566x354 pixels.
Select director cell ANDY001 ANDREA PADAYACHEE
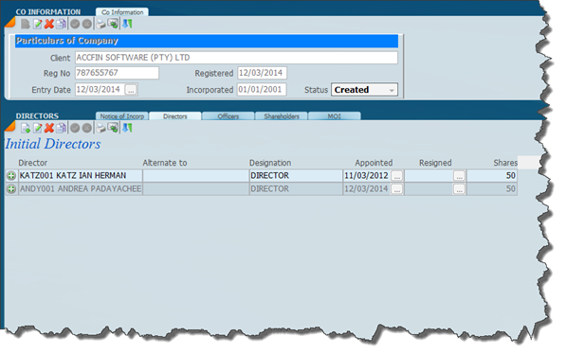[81, 189]
